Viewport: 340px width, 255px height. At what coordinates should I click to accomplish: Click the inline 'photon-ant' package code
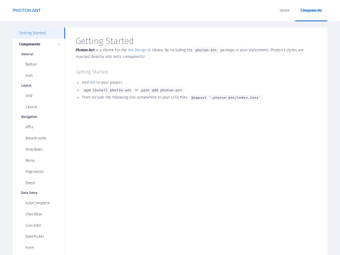(x=206, y=50)
